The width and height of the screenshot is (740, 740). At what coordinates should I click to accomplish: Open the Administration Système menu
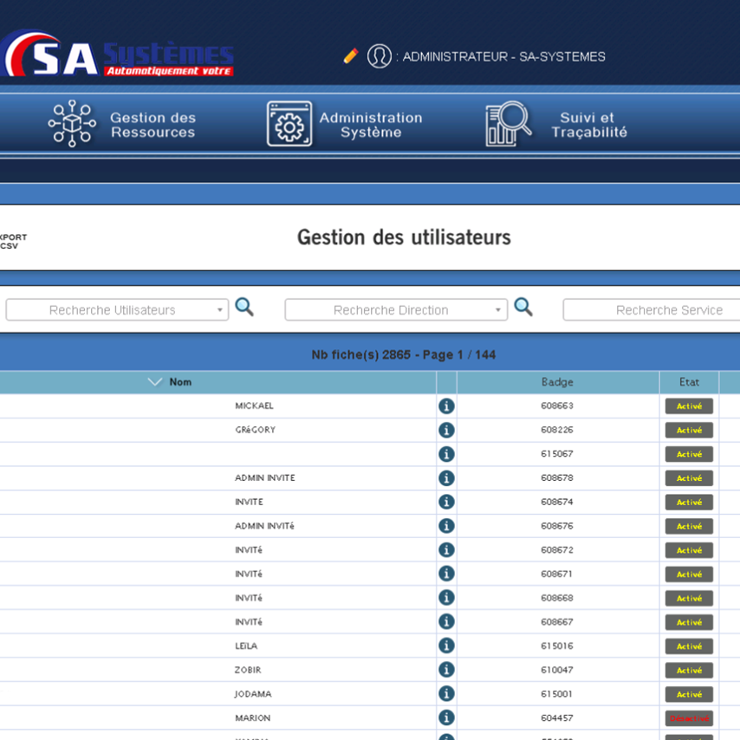tap(345, 125)
